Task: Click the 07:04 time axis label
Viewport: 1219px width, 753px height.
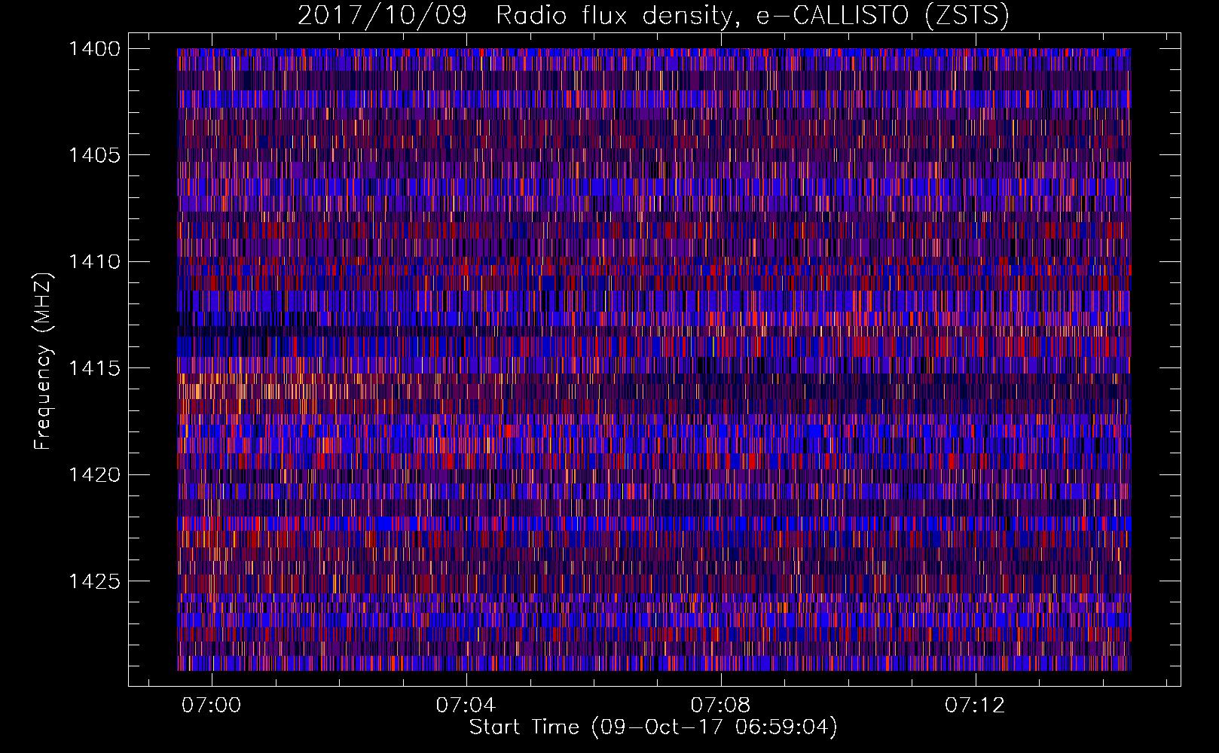Action: (466, 705)
